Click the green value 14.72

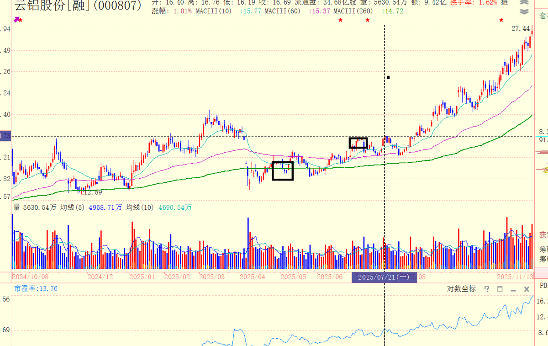392,11
